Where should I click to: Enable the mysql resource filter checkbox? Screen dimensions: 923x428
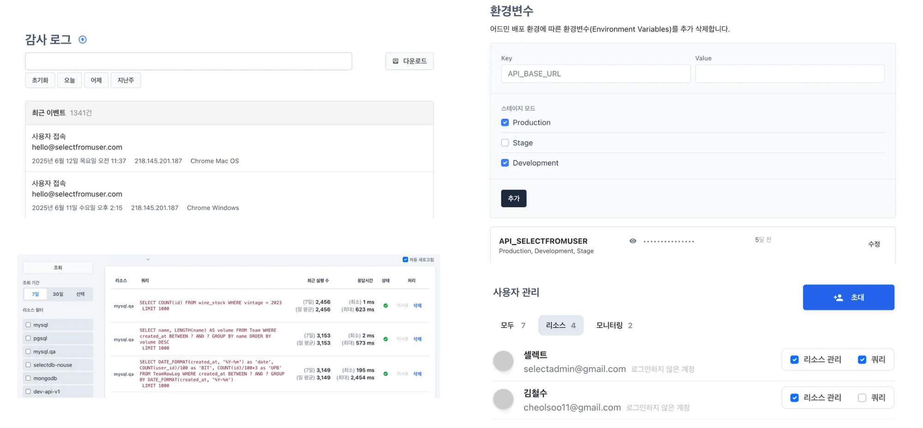click(28, 324)
